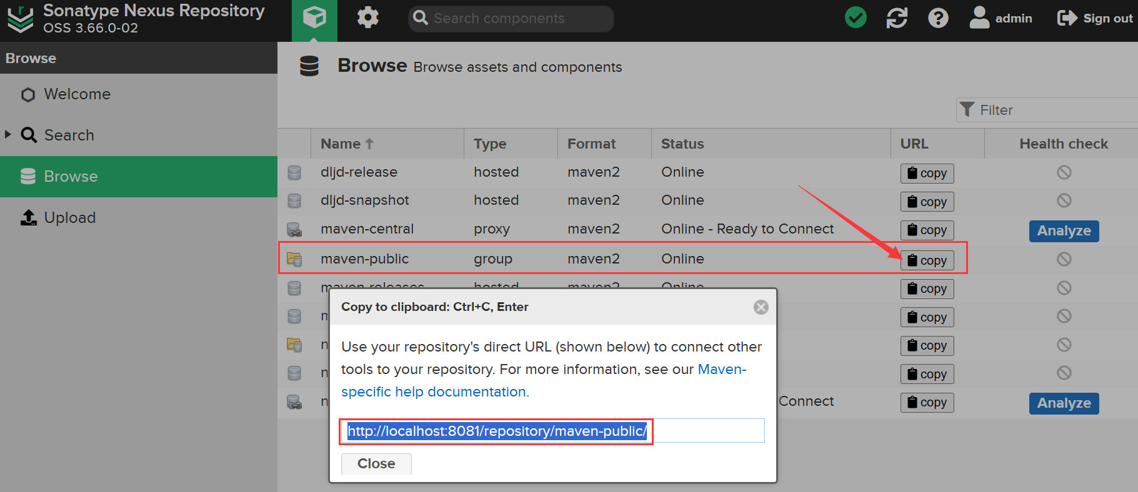
Task: Click the dljd-release health check disabled icon
Action: pyautogui.click(x=1064, y=172)
